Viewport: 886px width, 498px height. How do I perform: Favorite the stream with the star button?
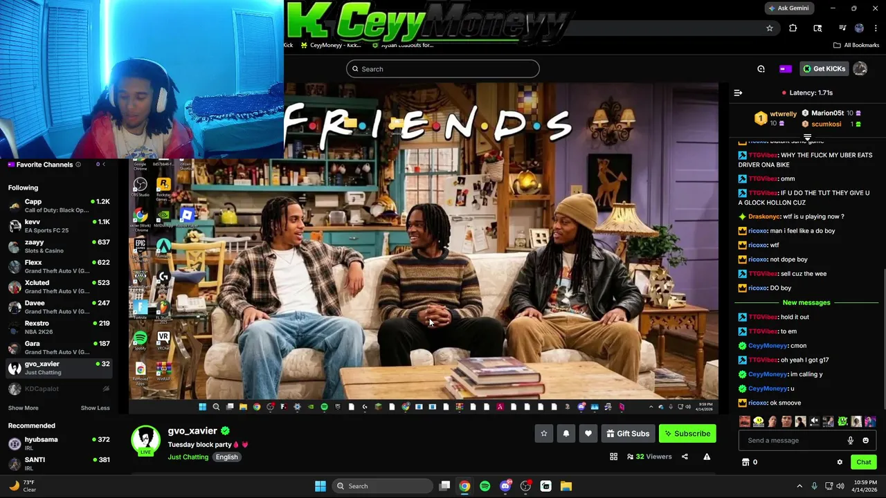(x=544, y=434)
